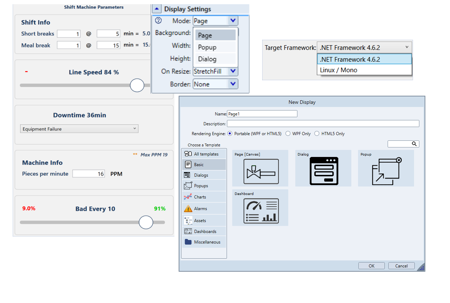
Task: Click the Line Speed slider handle
Action: pyautogui.click(x=137, y=85)
